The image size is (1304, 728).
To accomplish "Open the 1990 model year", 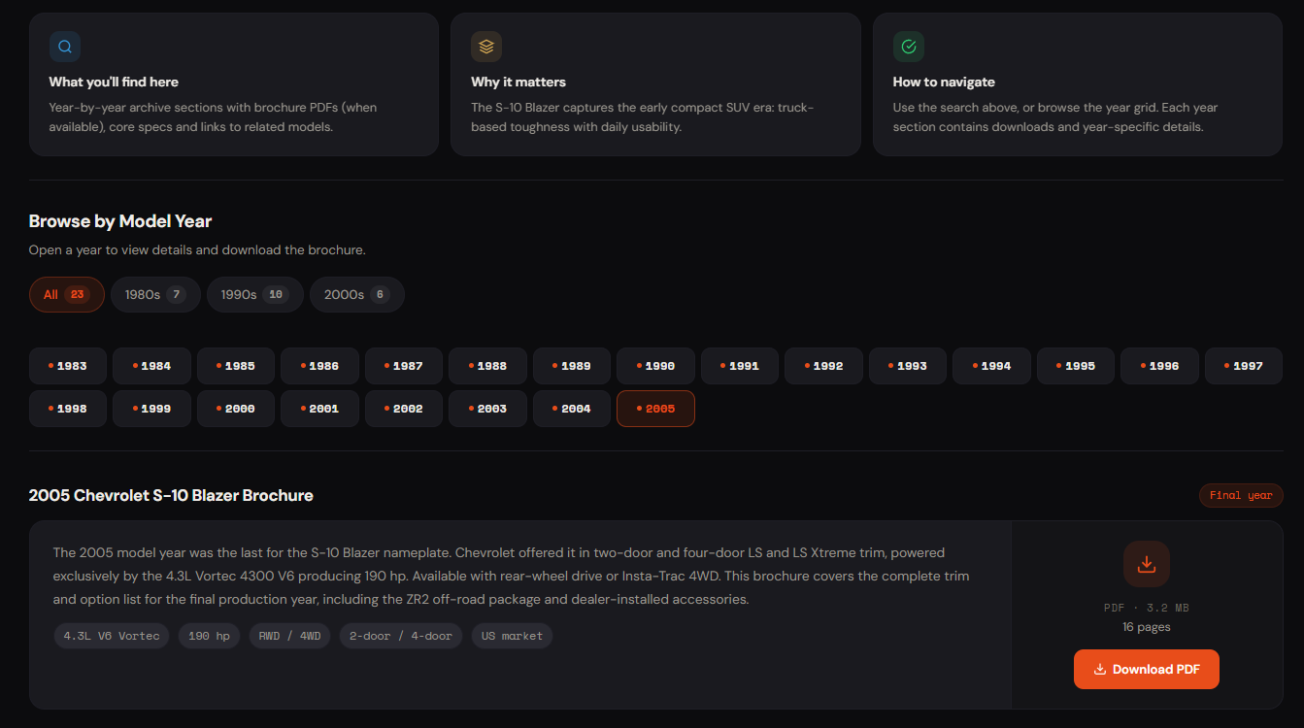I will point(655,366).
